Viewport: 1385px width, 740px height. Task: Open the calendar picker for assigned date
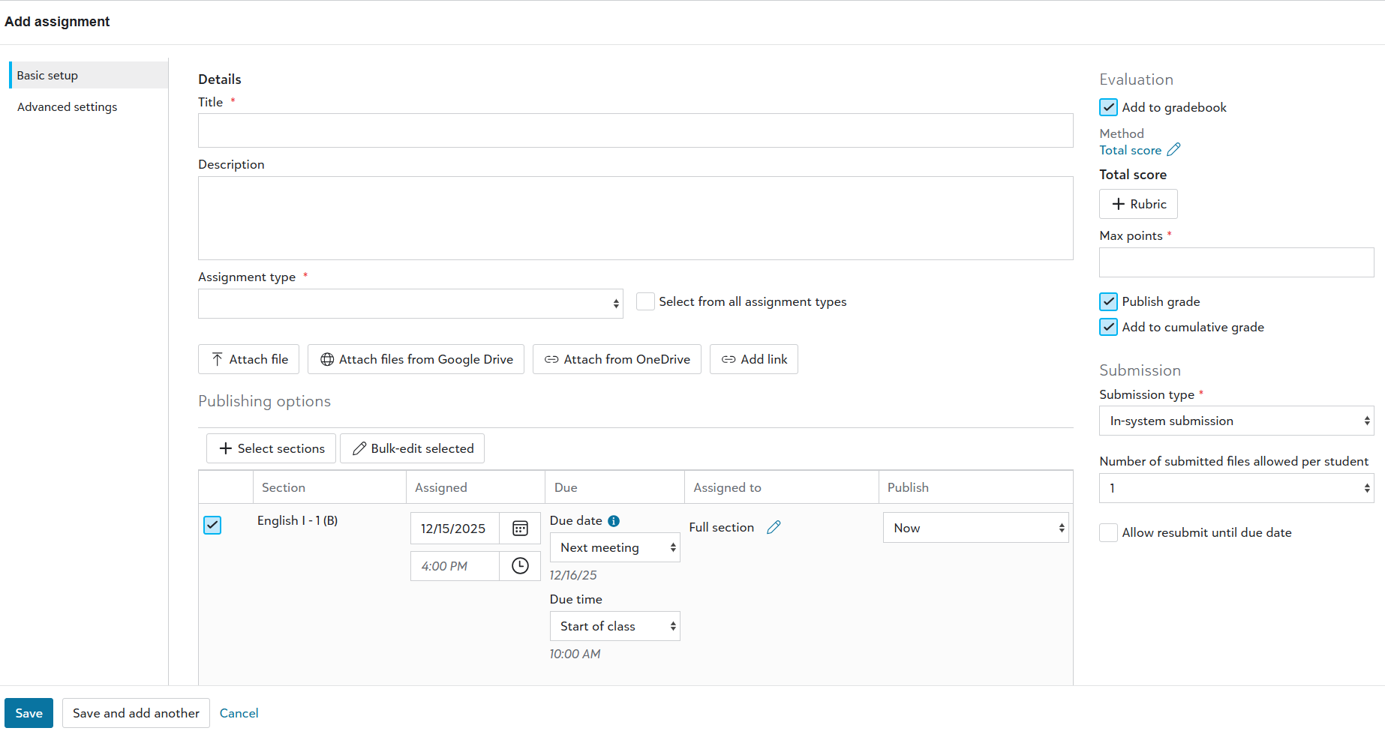click(x=520, y=529)
